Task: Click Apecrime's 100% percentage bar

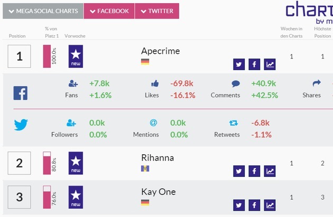Action: point(47,56)
